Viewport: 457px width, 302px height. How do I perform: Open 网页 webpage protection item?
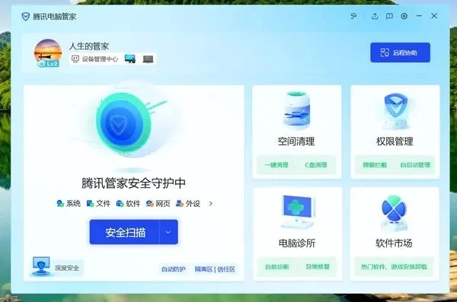click(158, 203)
